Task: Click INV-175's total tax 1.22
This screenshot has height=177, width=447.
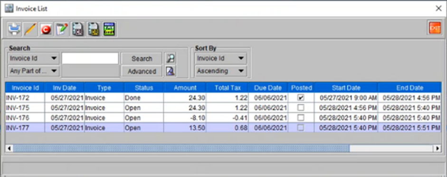Action: (x=227, y=108)
